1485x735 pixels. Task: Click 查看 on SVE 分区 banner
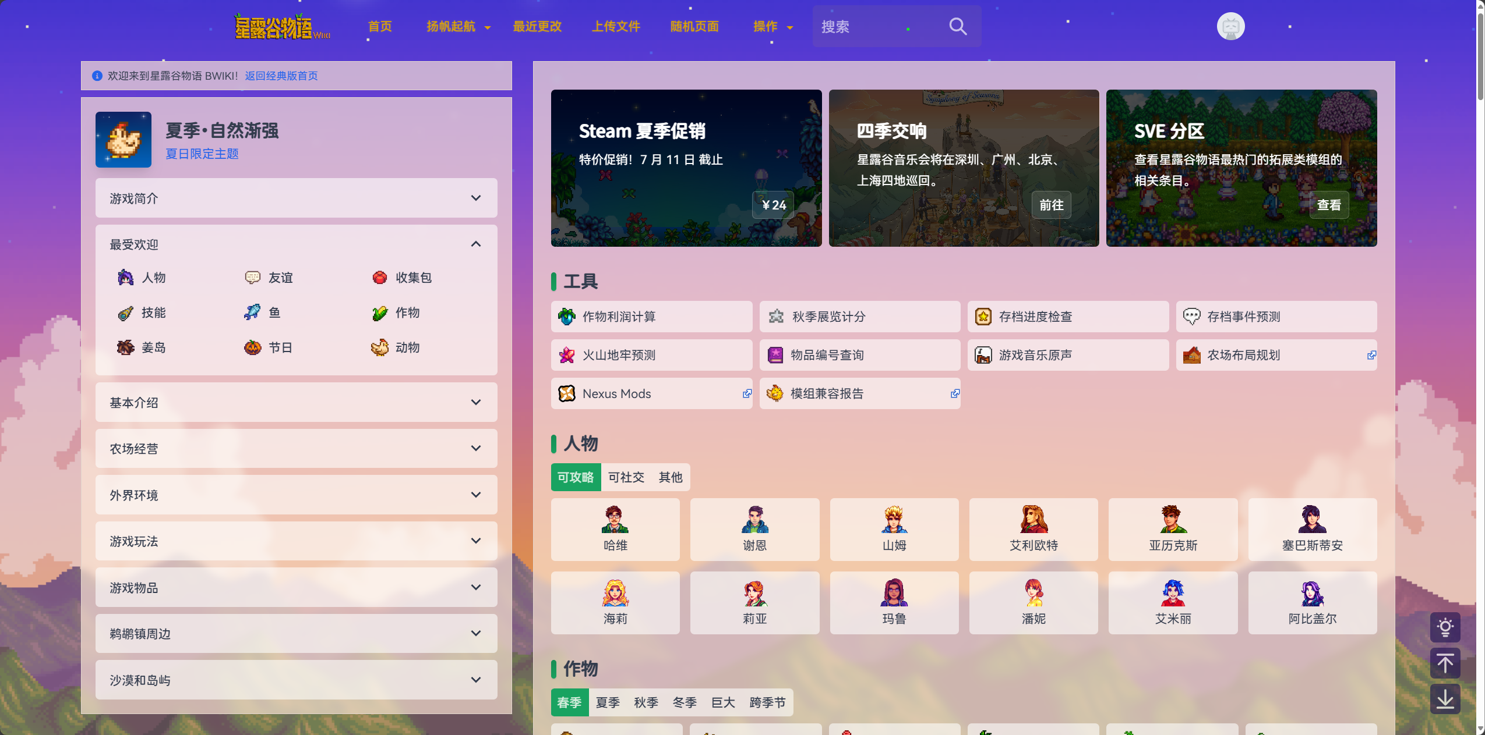pos(1329,205)
